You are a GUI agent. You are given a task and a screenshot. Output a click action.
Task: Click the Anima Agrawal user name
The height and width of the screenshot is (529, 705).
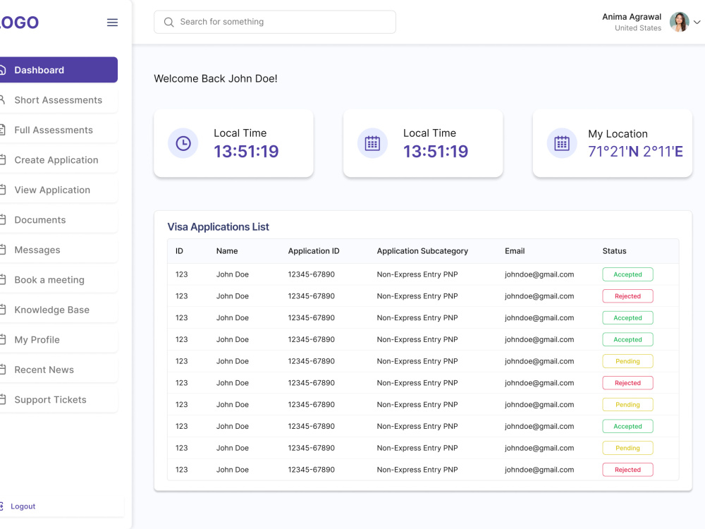pyautogui.click(x=632, y=17)
